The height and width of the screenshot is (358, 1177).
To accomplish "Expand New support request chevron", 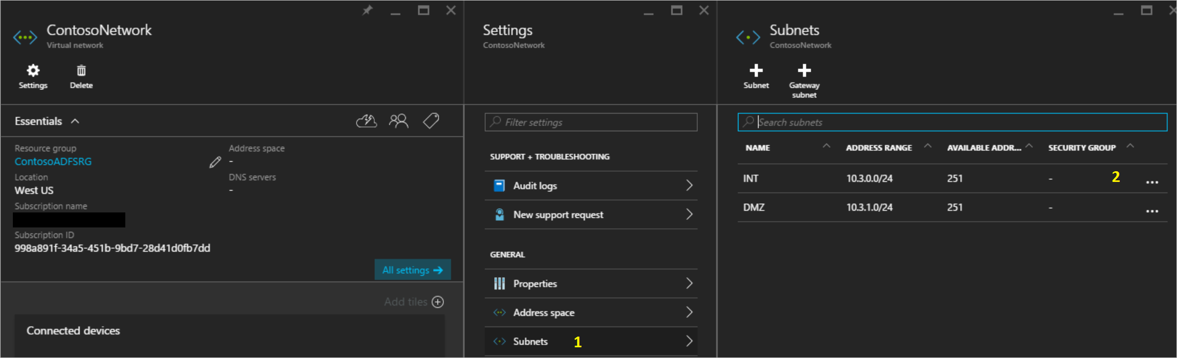I will (x=690, y=215).
